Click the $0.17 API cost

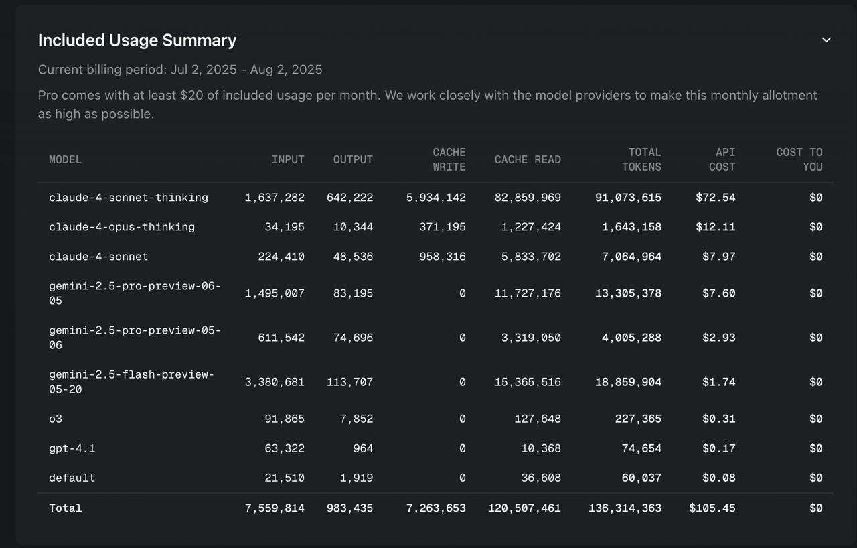point(719,448)
